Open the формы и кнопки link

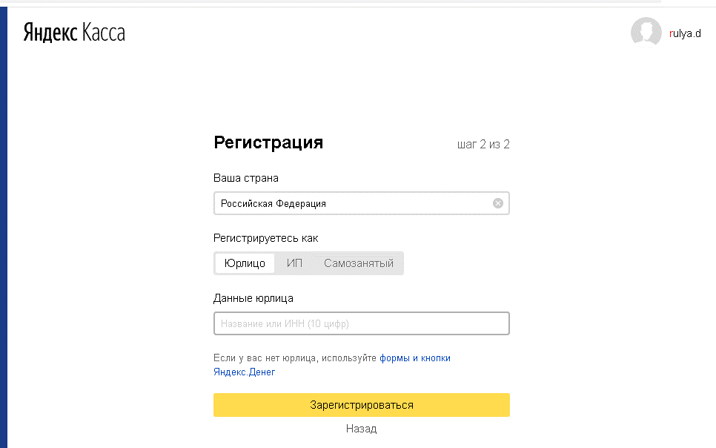pos(415,358)
